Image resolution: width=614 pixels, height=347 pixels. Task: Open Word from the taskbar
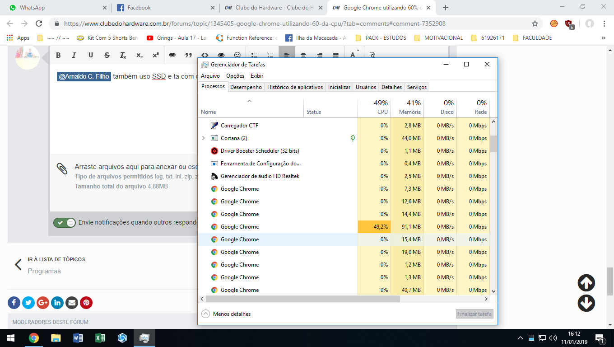pos(78,338)
